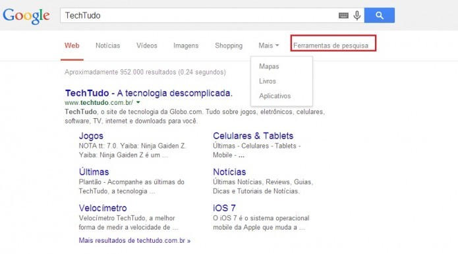Click the Google logo
458x254 pixels.
tap(26, 16)
